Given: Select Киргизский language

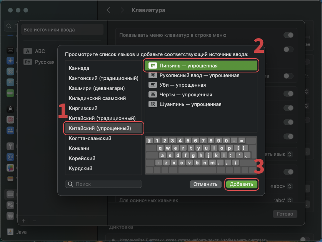Looking at the screenshot, I should click(83, 108).
